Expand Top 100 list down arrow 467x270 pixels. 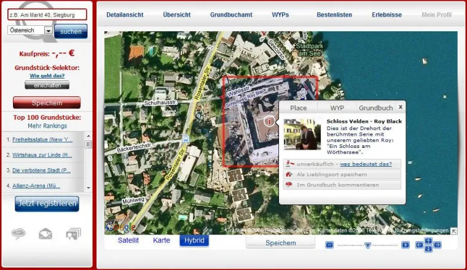coord(88,188)
